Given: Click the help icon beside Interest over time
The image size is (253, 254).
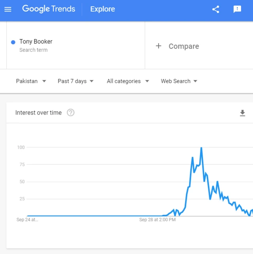Looking at the screenshot, I should point(71,113).
